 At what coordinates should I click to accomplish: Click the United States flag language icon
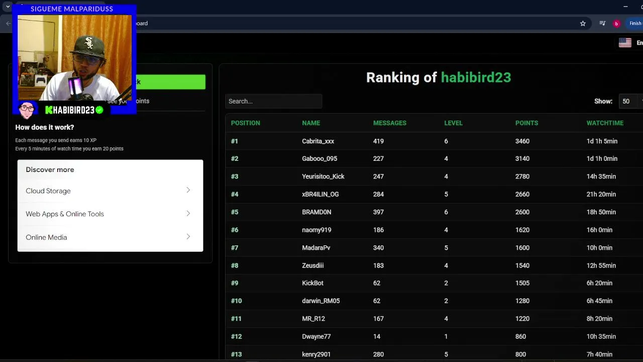click(x=625, y=43)
